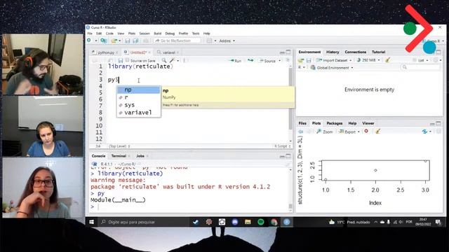Open Discord from the Windows taskbar
This screenshot has height=252, width=449.
(235, 222)
